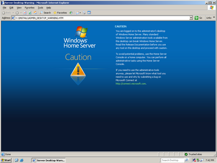Open the Back history dropdown arrow
Screen dimensions: 217x163
[x=13, y=13]
